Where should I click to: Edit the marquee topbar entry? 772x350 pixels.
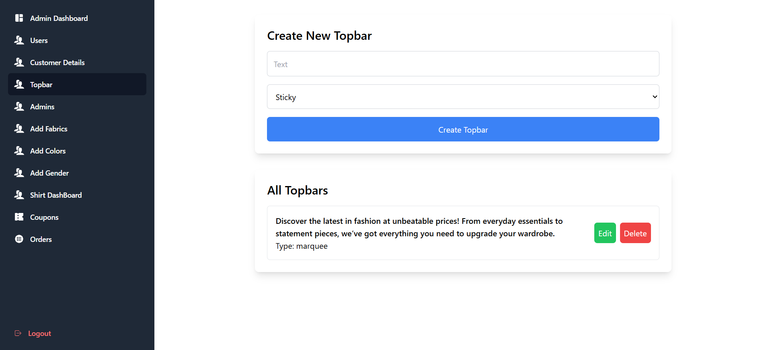point(605,233)
